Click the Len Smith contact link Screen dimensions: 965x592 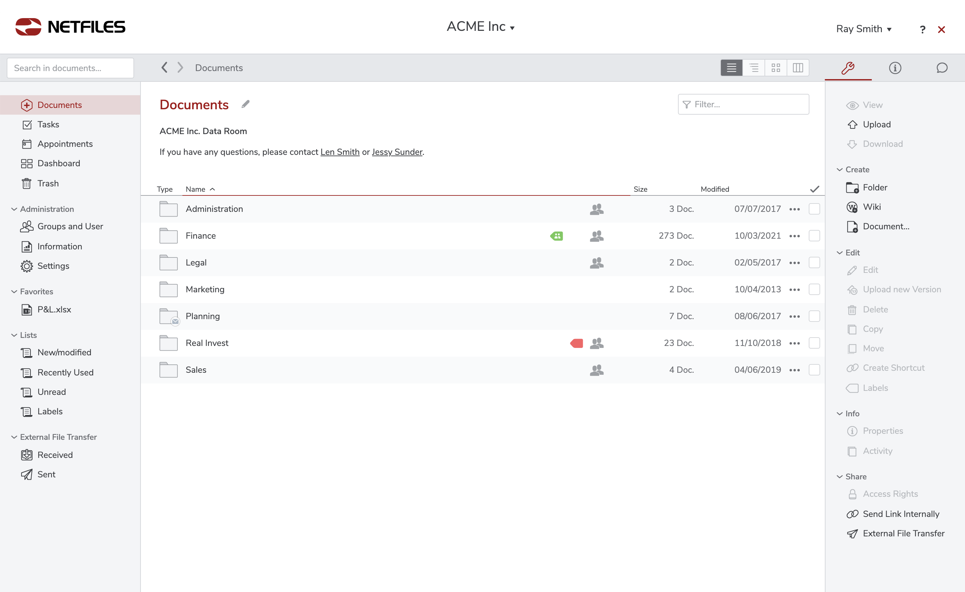[340, 152]
